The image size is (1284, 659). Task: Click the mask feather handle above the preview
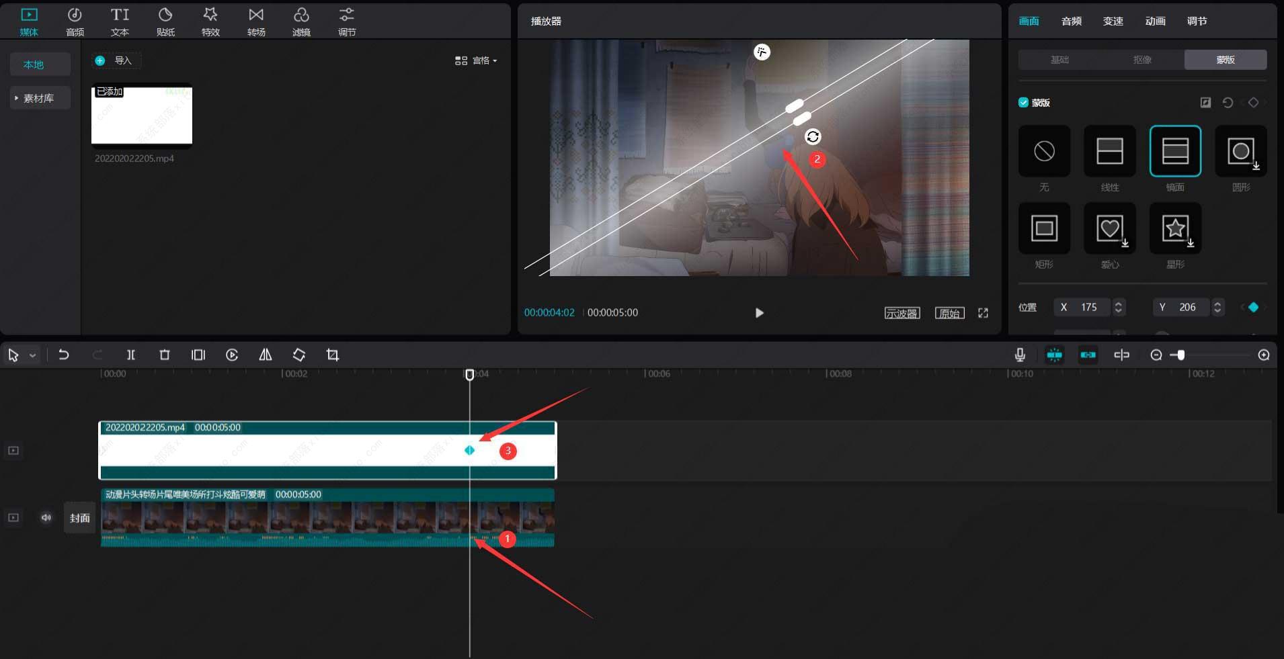(762, 52)
